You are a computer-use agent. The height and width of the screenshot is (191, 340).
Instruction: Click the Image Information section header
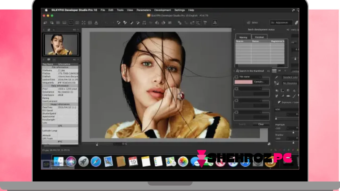(60, 104)
